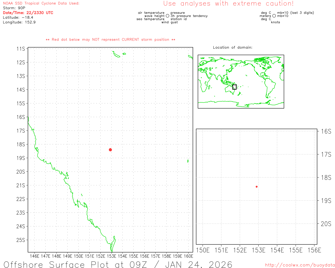Click the narrow island at 153E 25S
Image resolution: width=335 pixels, height=268 pixels.
[113, 243]
